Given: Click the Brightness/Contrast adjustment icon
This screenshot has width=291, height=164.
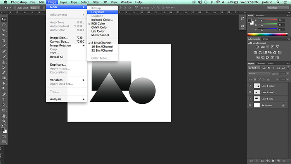Looking at the screenshot, I should click(258, 47).
